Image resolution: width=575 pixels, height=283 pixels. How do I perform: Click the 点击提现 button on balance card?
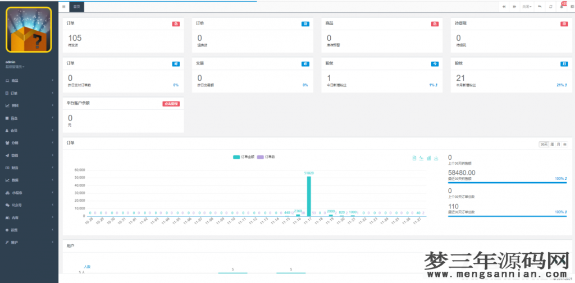[x=171, y=104]
